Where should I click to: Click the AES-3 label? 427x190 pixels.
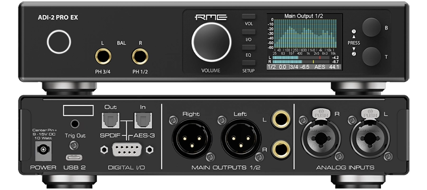(144, 135)
